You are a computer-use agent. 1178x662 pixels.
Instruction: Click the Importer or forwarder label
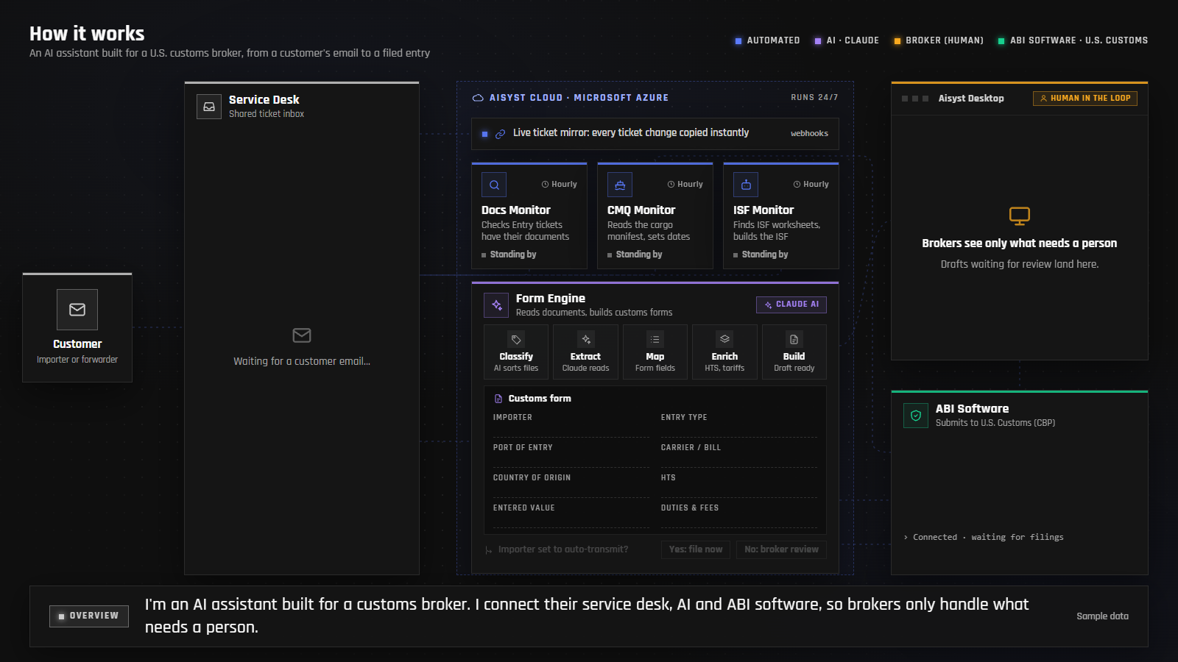(x=77, y=360)
